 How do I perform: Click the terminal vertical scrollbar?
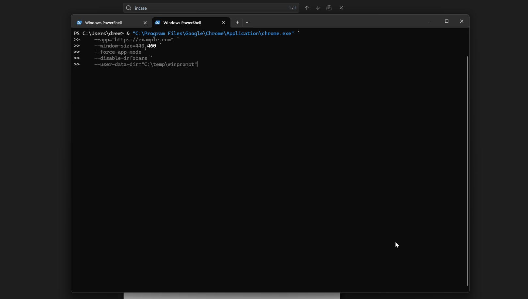pos(467,171)
